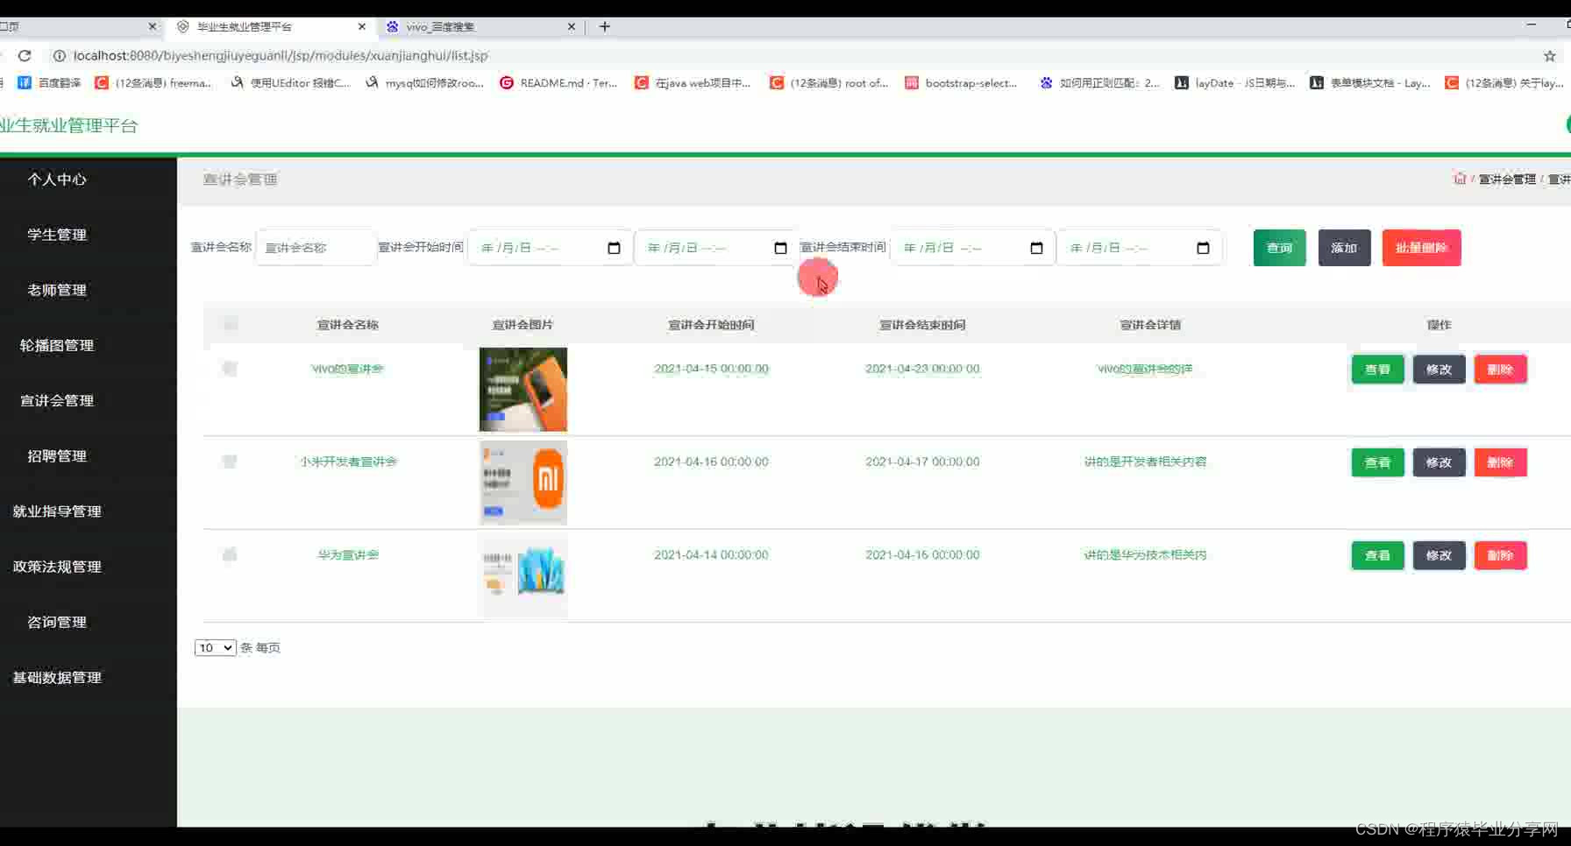Screen dimensions: 1571x846
Task: Open the rows-per-page dropdown showing 10
Action: tap(215, 647)
